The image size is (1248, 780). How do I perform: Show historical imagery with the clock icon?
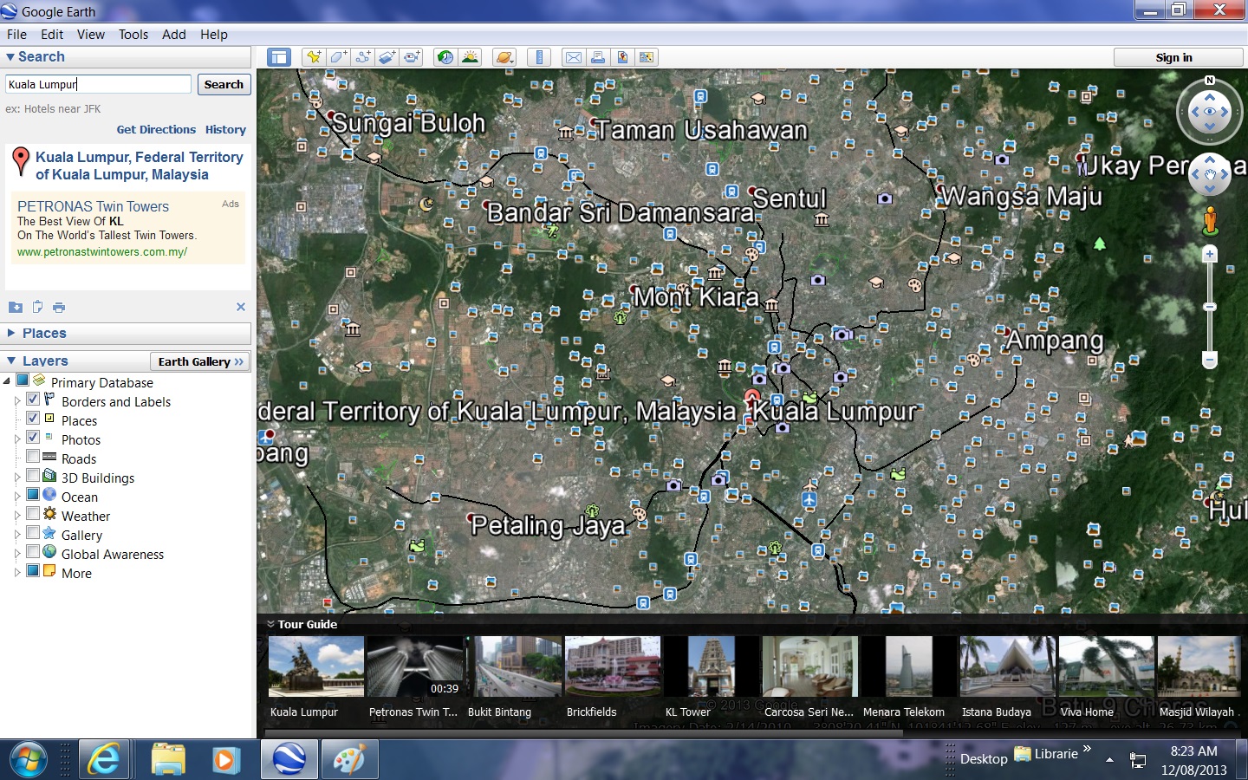pos(445,57)
